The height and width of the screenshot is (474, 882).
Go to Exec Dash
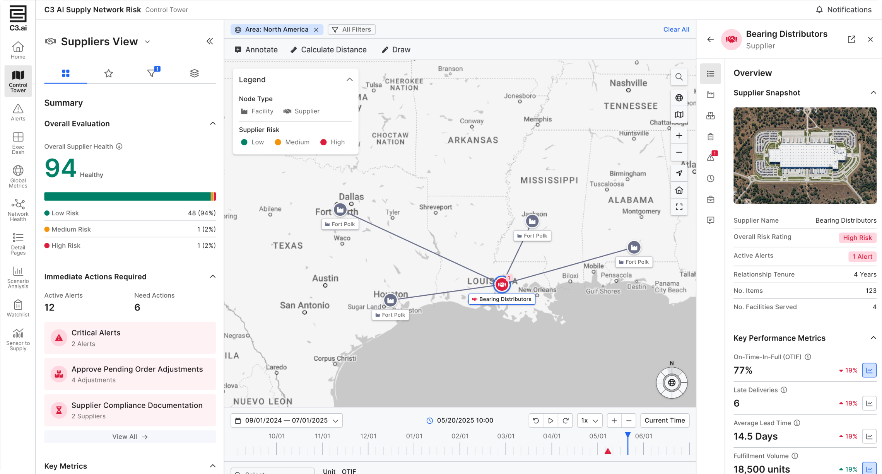(18, 143)
